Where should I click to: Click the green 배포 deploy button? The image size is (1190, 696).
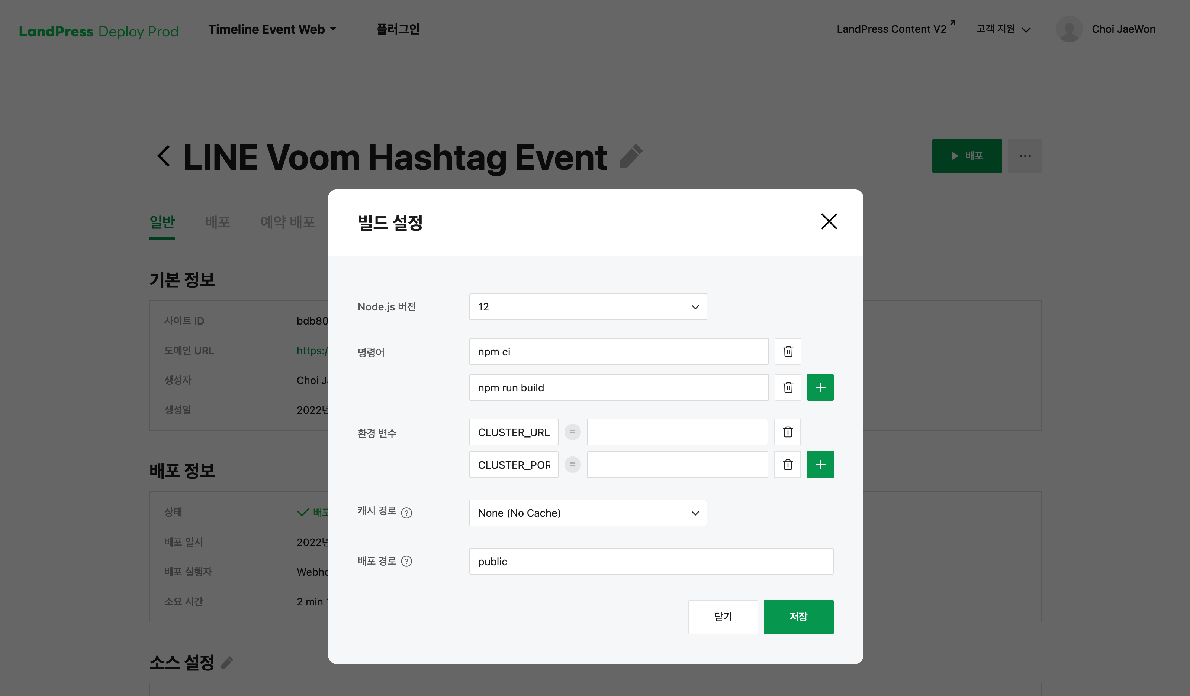(x=967, y=156)
